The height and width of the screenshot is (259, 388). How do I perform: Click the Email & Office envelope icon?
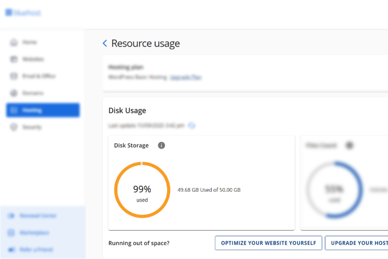[x=14, y=76]
